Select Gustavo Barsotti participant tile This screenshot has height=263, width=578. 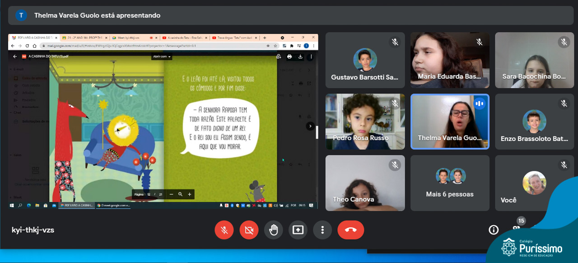(x=365, y=60)
